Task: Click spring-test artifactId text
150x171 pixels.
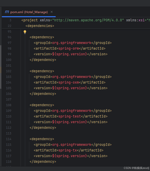Action: pyautogui.click(x=70, y=116)
